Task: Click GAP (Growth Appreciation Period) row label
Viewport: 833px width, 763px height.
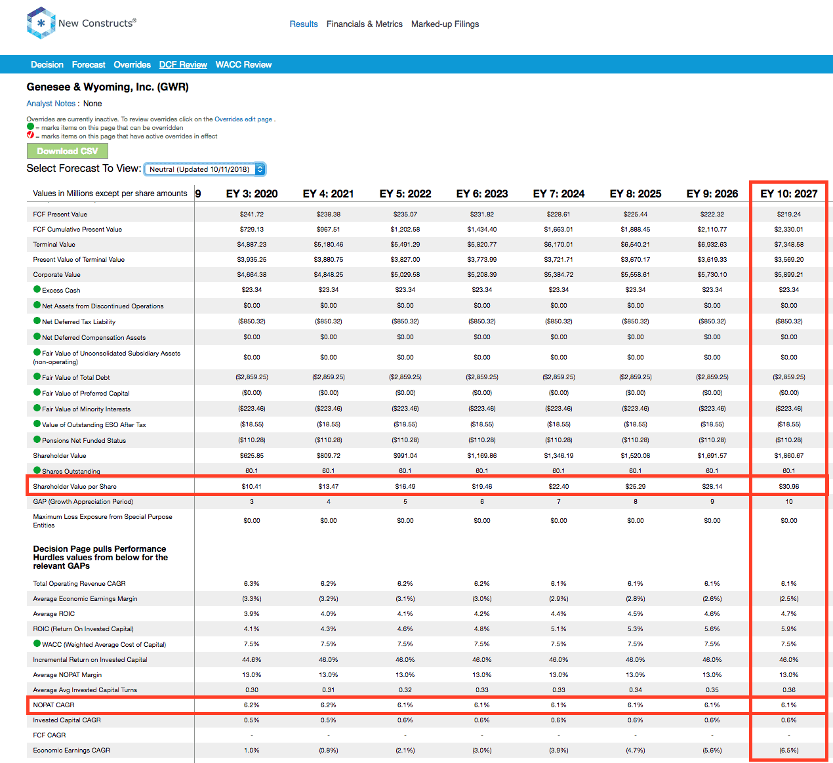Action: tap(83, 501)
